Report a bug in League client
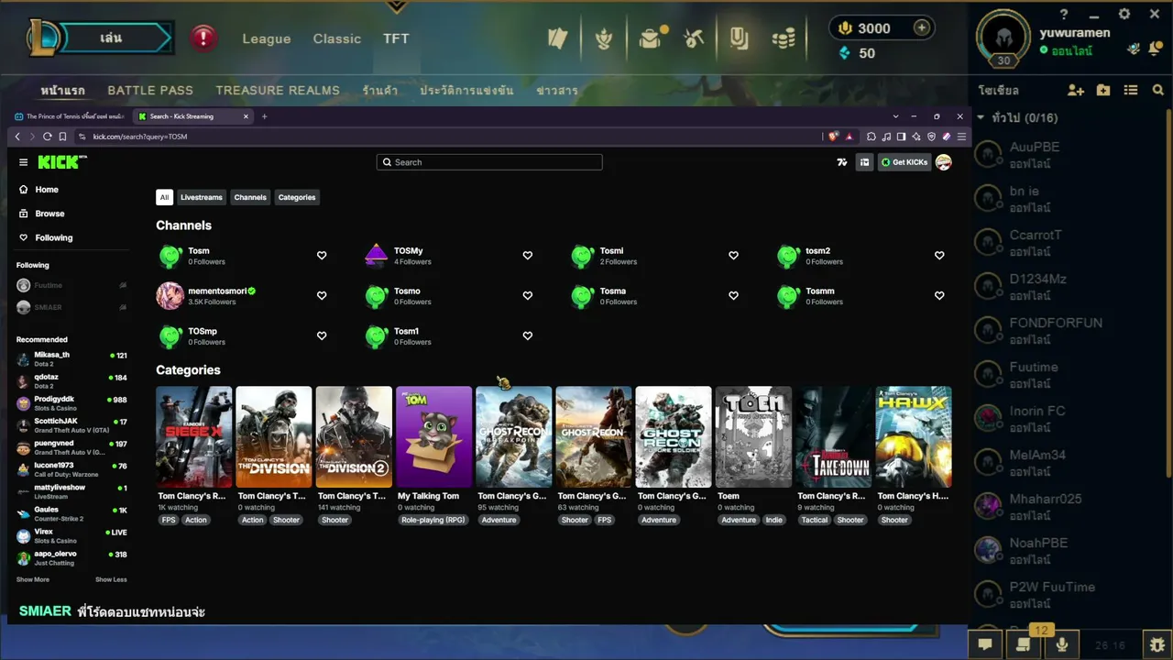The width and height of the screenshot is (1173, 660). [x=1157, y=644]
